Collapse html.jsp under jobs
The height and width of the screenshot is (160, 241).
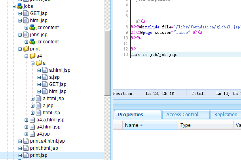click(20, 20)
